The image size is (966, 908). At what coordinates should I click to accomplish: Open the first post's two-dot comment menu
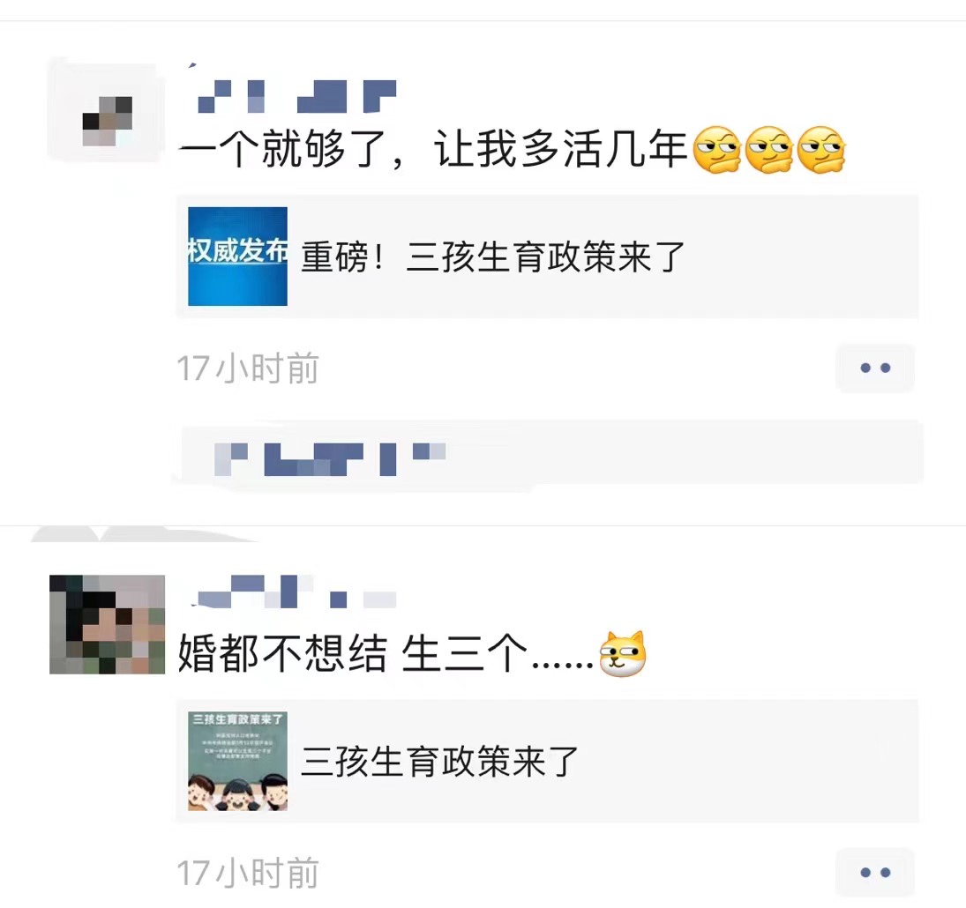(x=875, y=368)
